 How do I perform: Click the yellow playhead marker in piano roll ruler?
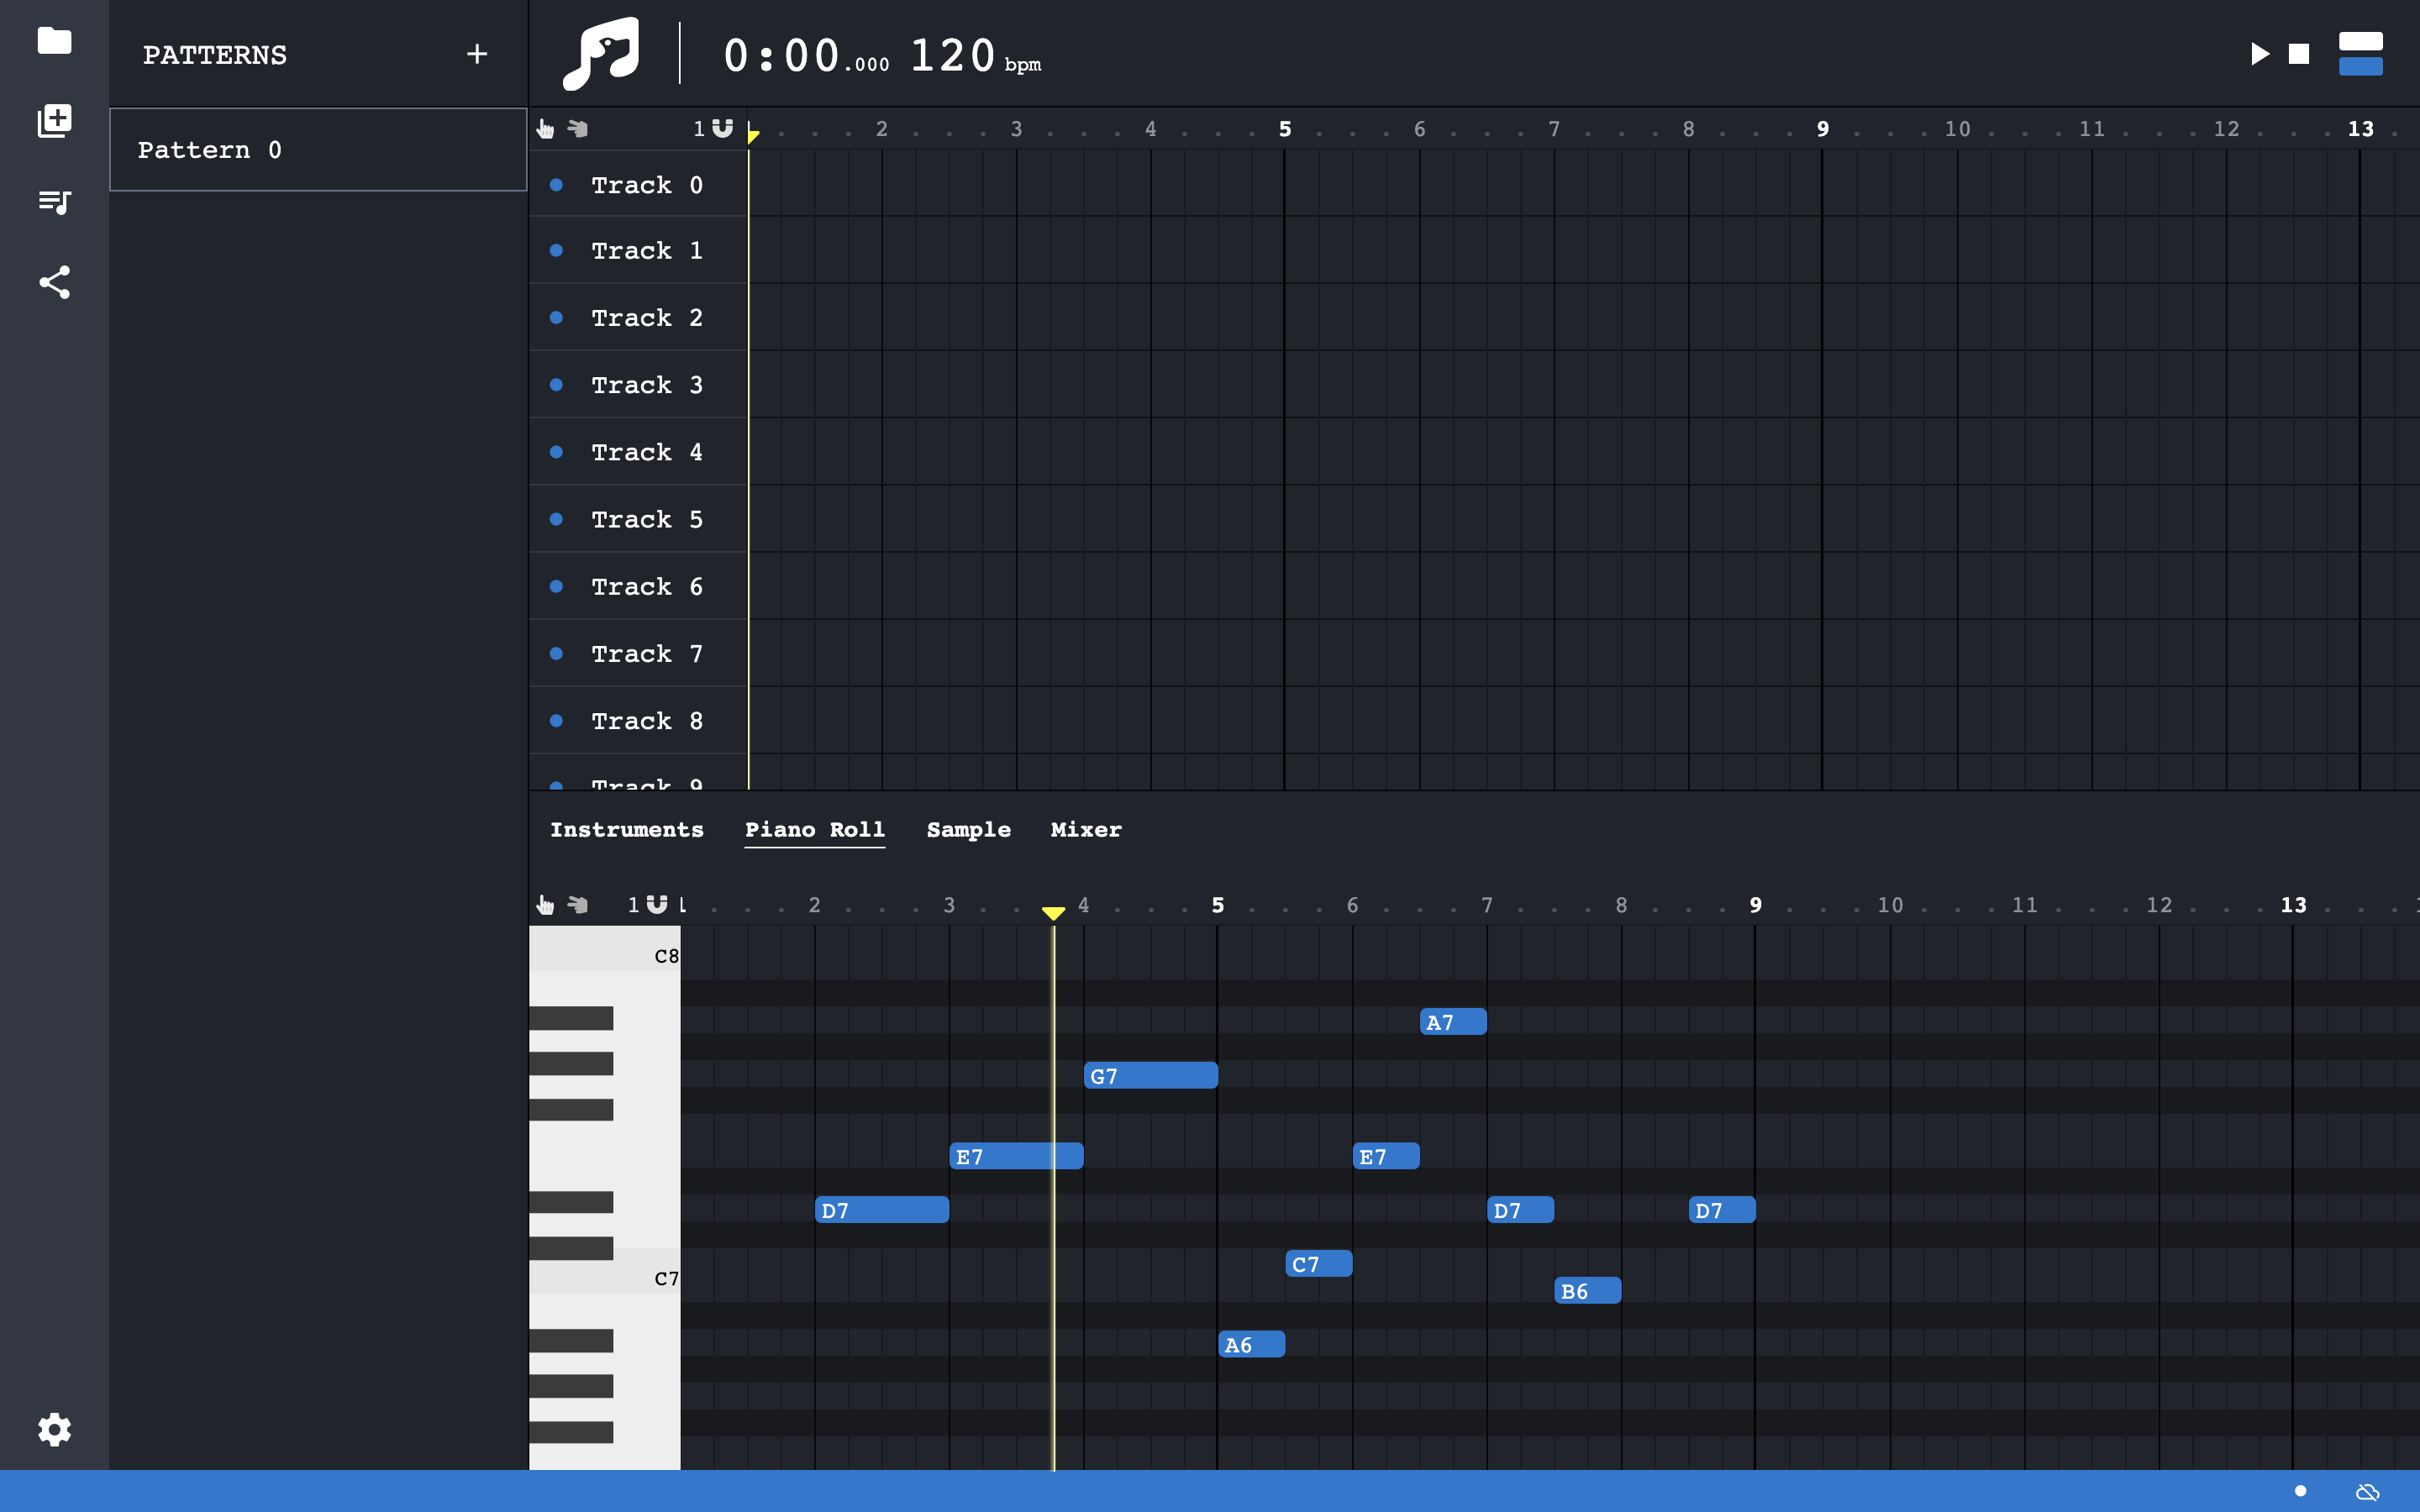(x=1053, y=912)
